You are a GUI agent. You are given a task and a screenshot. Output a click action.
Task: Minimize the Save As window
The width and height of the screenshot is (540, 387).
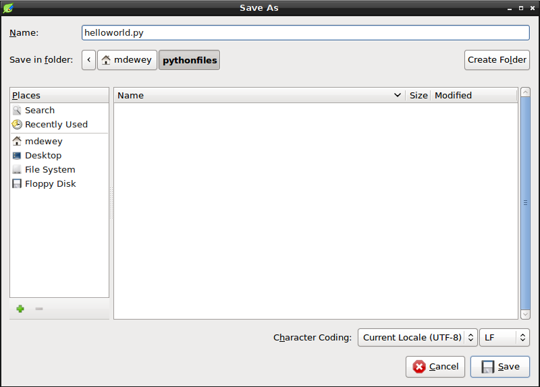510,8
